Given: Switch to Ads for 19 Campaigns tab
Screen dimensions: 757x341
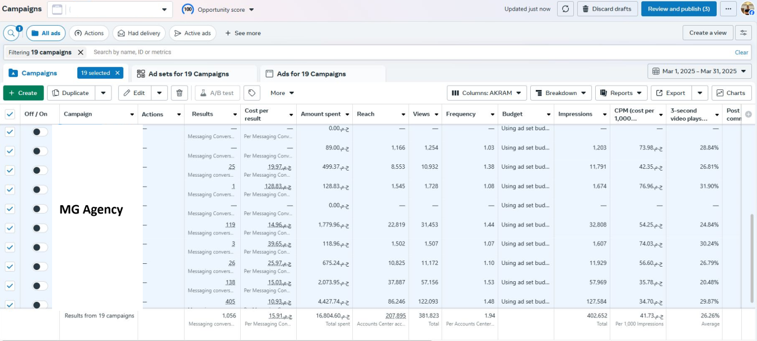Looking at the screenshot, I should [x=311, y=74].
